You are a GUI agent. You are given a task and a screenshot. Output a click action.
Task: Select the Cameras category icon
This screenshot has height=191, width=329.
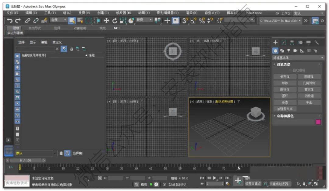point(295,51)
